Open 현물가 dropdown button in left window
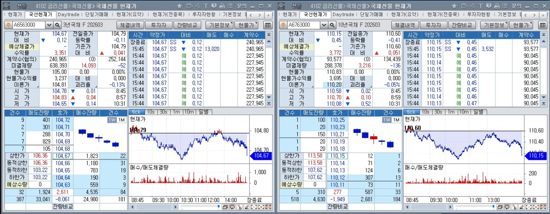 tap(246, 25)
